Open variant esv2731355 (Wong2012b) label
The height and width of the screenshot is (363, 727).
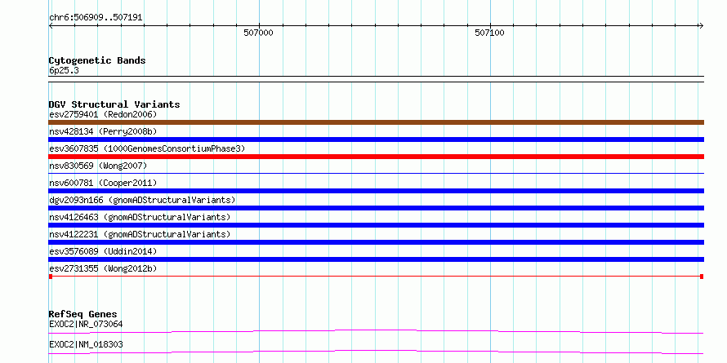[103, 268]
